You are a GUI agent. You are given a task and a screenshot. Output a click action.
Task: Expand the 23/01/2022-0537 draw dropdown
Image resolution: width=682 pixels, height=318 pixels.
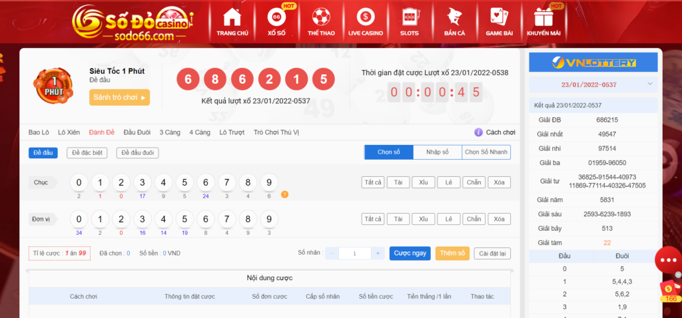coord(649,84)
